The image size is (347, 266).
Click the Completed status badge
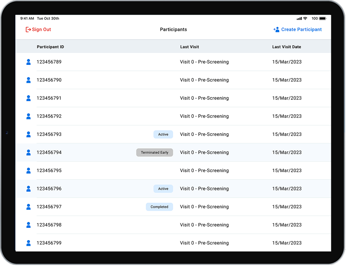coord(160,207)
